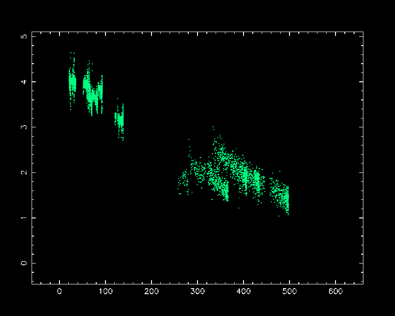Click the x-axis tick label 100
This screenshot has height=316, width=395.
coord(105,291)
